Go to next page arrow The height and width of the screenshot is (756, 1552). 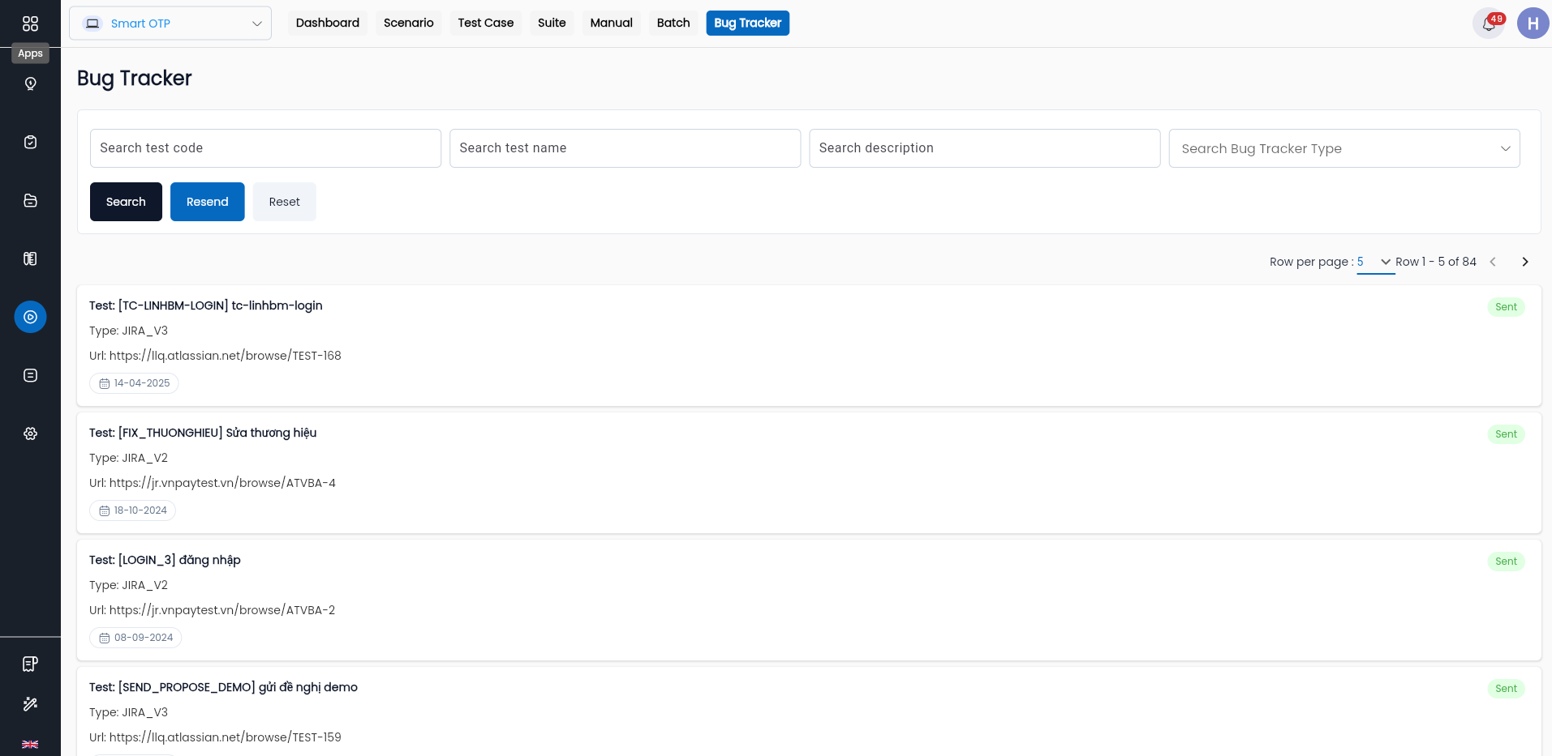[x=1525, y=262]
